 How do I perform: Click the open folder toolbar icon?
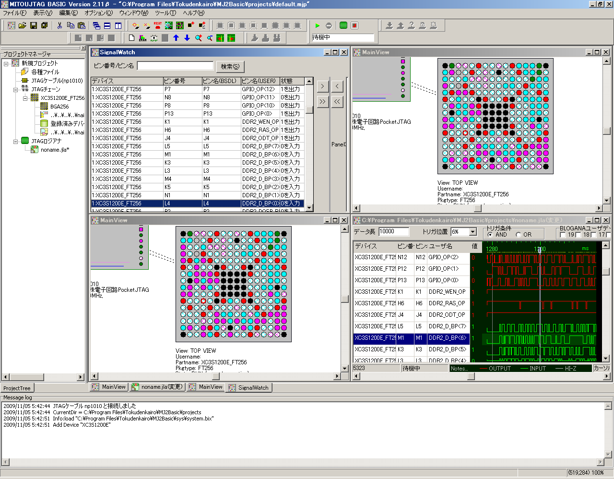tap(23, 25)
